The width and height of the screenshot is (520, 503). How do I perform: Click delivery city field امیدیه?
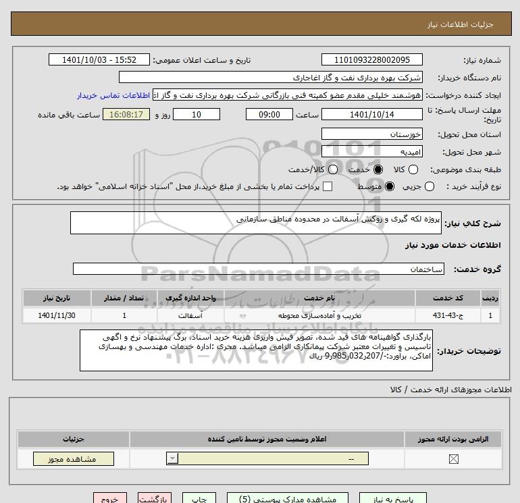[371, 151]
